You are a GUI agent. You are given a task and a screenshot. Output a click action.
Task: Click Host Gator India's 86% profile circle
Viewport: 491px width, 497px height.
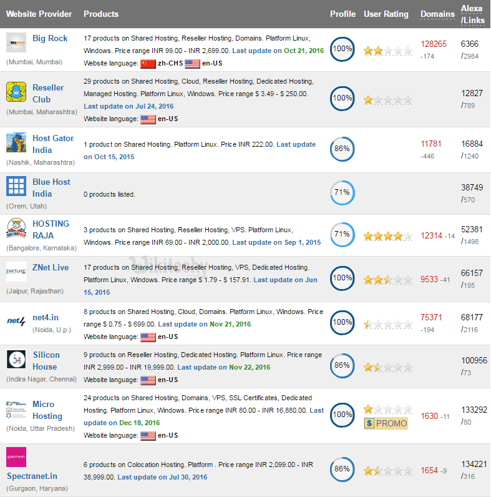tap(342, 149)
